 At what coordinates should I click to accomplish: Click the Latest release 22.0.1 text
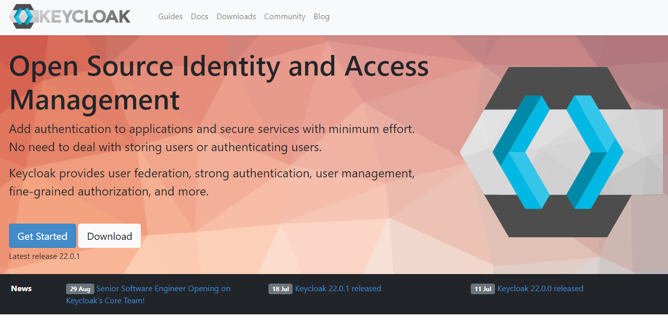click(44, 256)
